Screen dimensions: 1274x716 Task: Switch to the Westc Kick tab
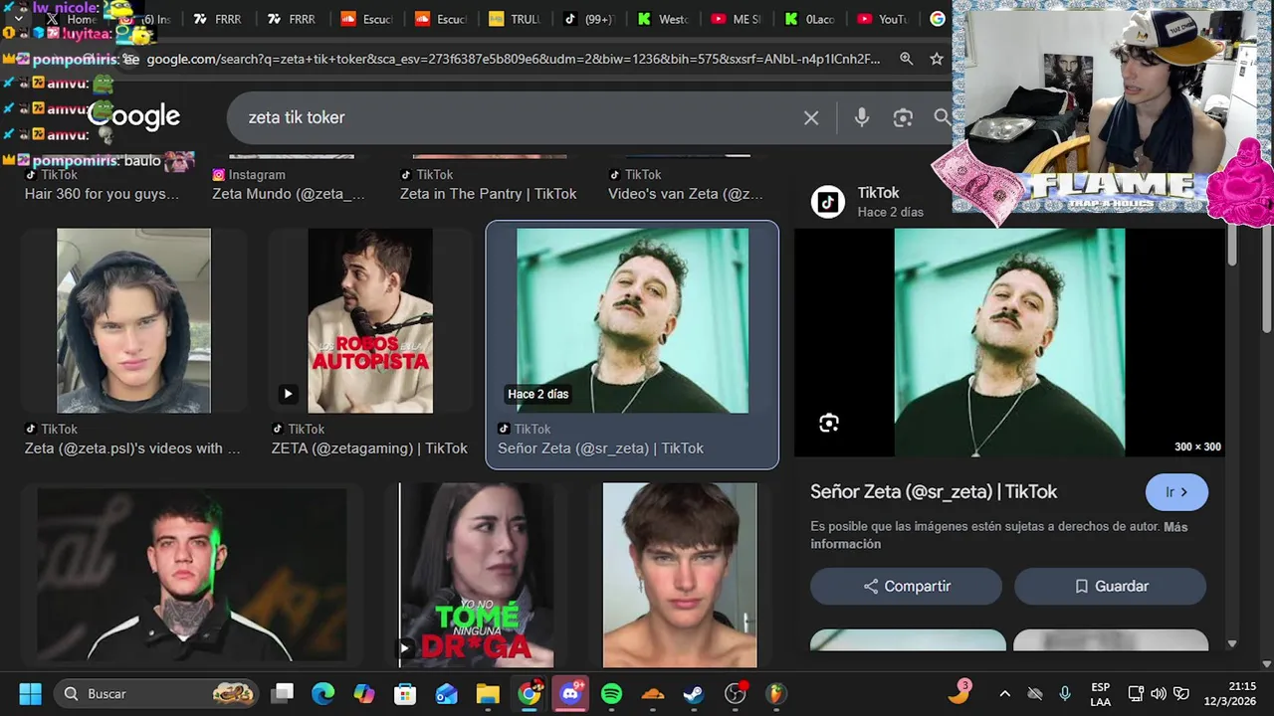coord(662,19)
